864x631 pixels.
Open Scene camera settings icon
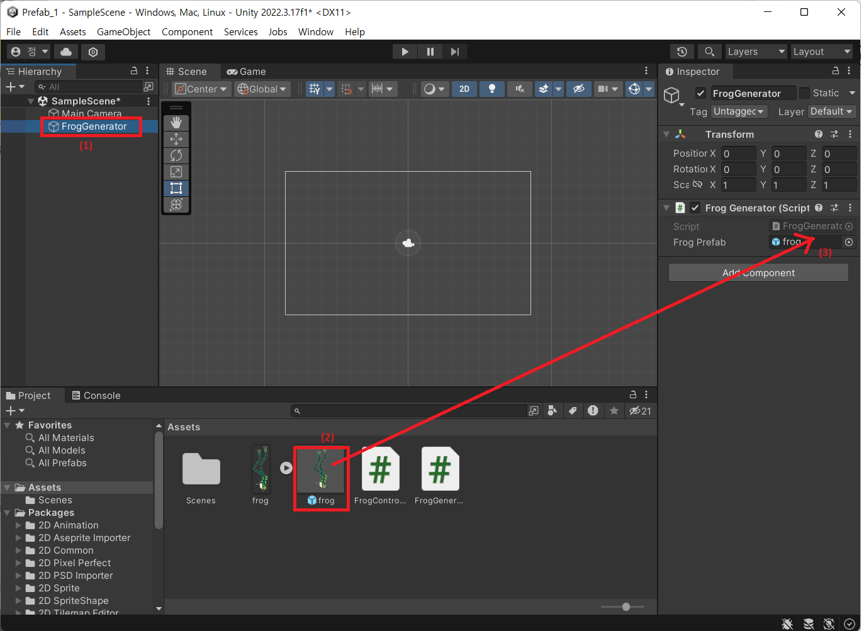point(603,89)
